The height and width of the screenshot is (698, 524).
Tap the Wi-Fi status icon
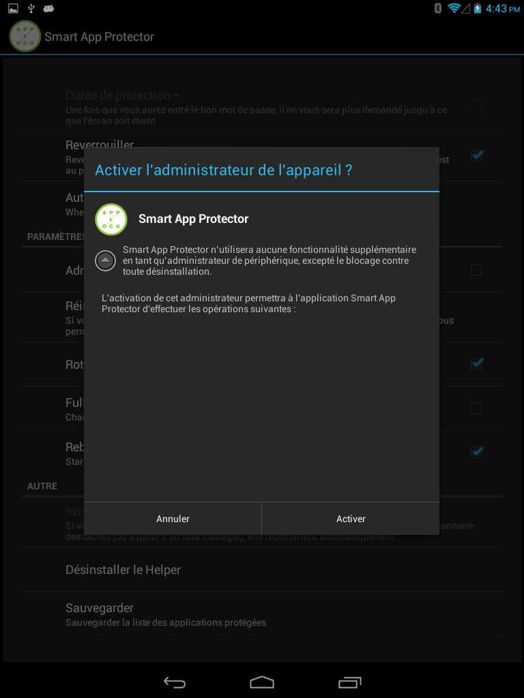pyautogui.click(x=454, y=8)
